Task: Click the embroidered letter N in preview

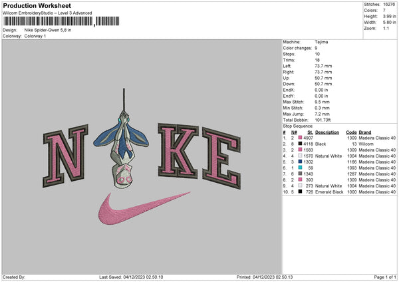Action: (65, 156)
